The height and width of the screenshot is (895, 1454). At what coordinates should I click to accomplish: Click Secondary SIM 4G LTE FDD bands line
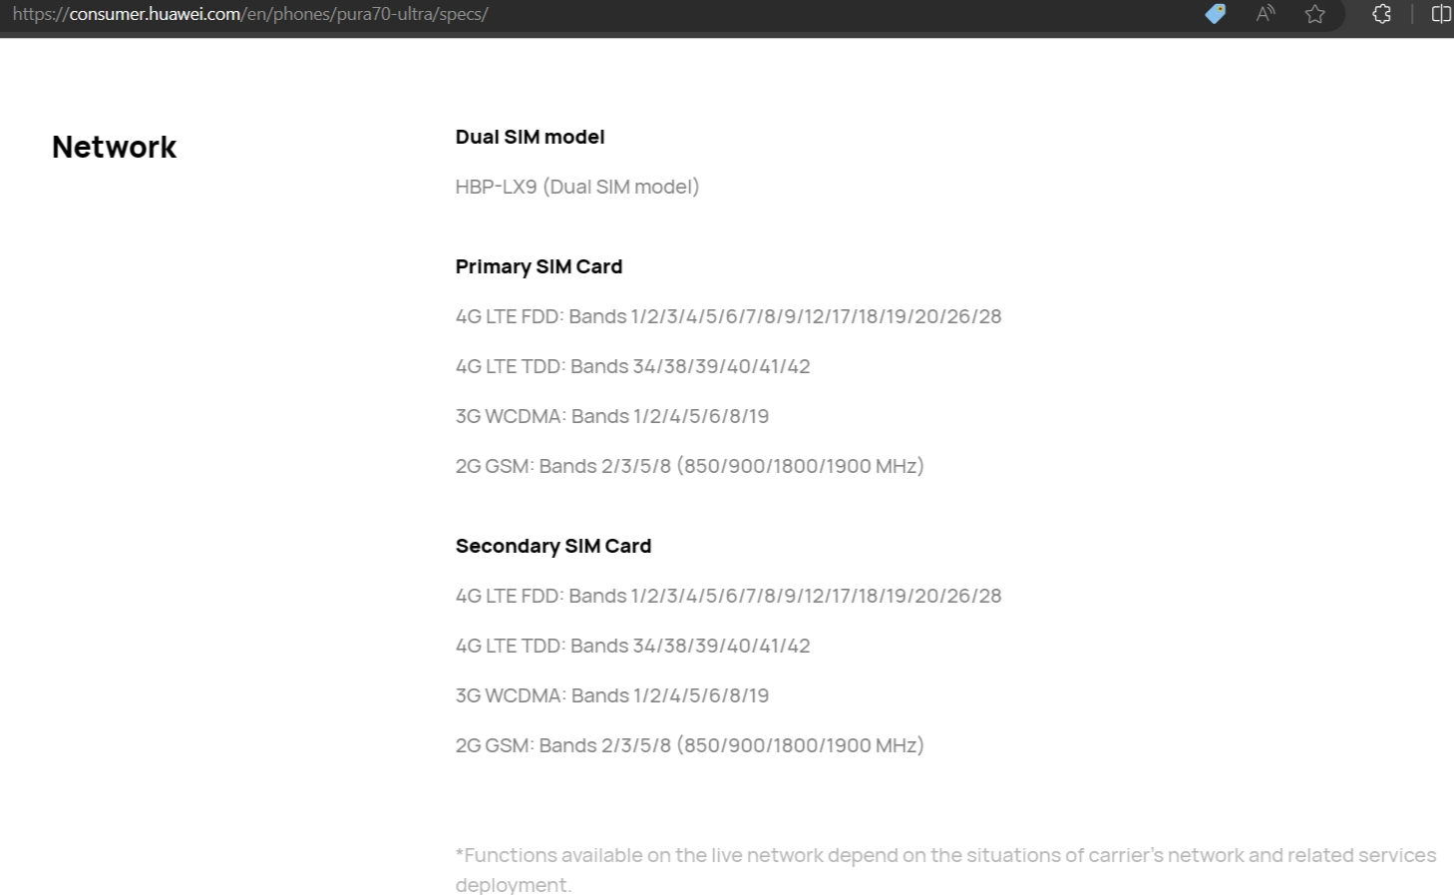pyautogui.click(x=728, y=596)
